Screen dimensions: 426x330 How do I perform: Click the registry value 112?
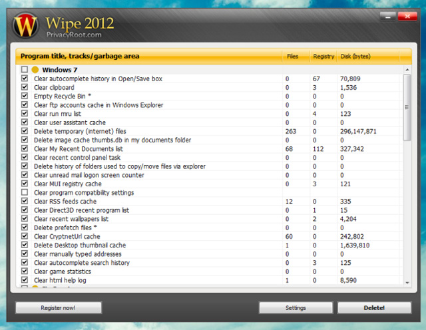[318, 149]
